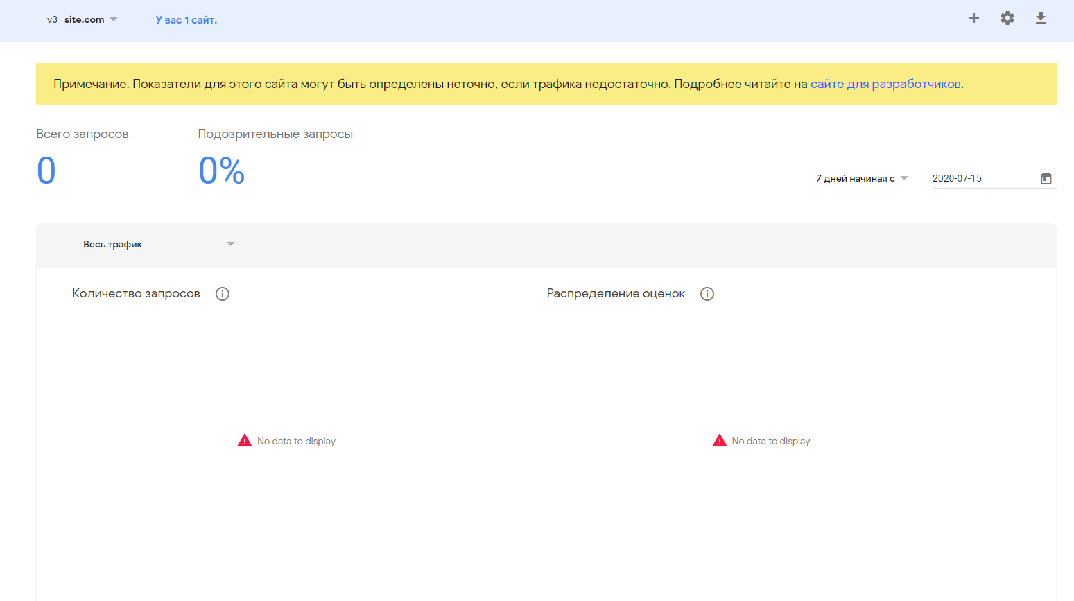1074x601 pixels.
Task: Open settings via the gear icon
Action: 1007,18
